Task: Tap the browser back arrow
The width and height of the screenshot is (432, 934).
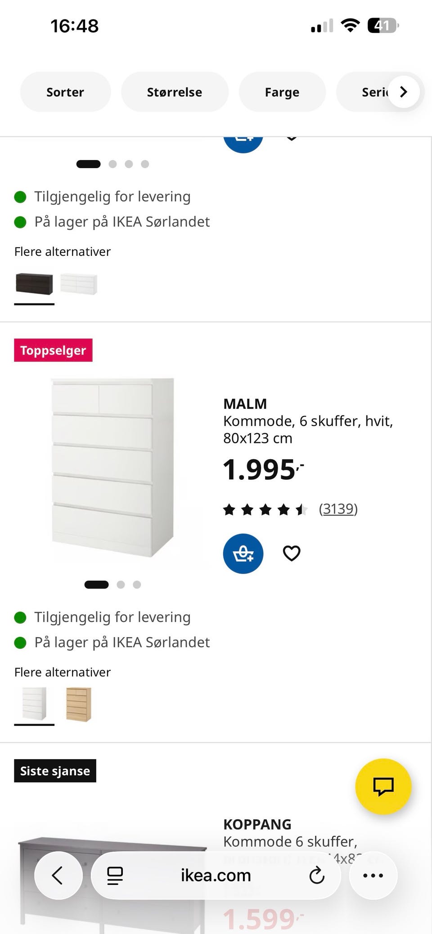Action: pyautogui.click(x=58, y=875)
